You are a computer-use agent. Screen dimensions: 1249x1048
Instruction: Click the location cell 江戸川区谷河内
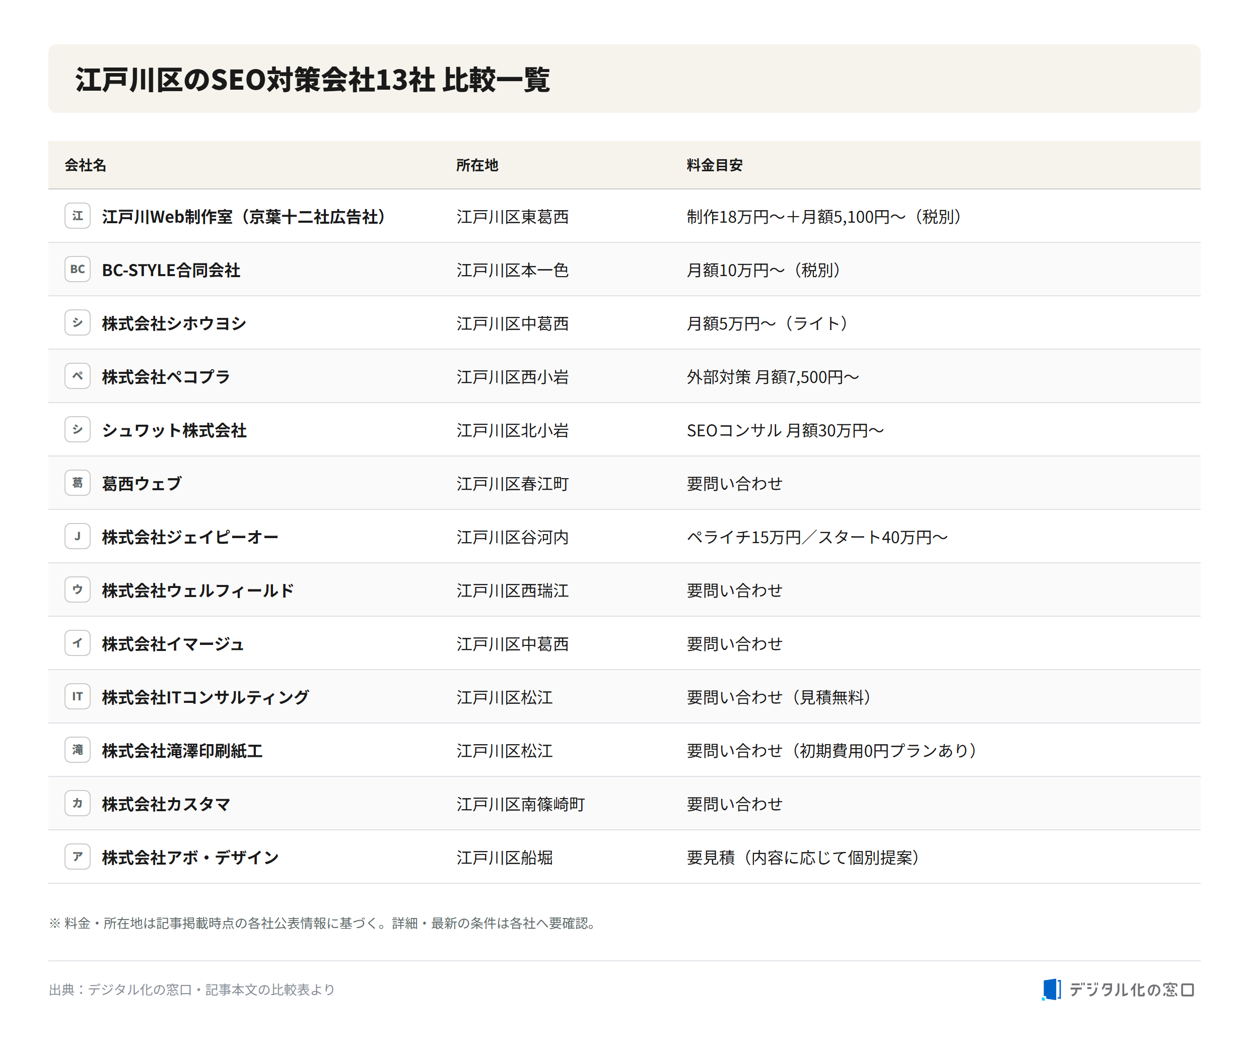point(513,538)
